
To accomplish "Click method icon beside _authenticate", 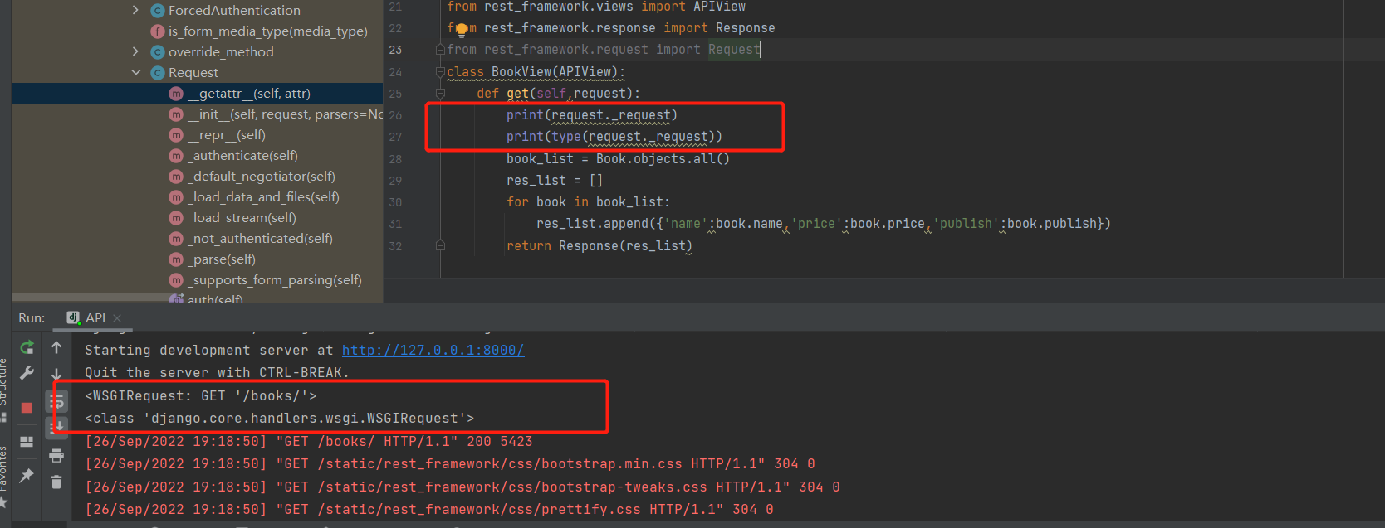I will [176, 156].
